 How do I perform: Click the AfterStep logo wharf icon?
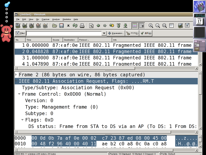[x=199, y=7]
